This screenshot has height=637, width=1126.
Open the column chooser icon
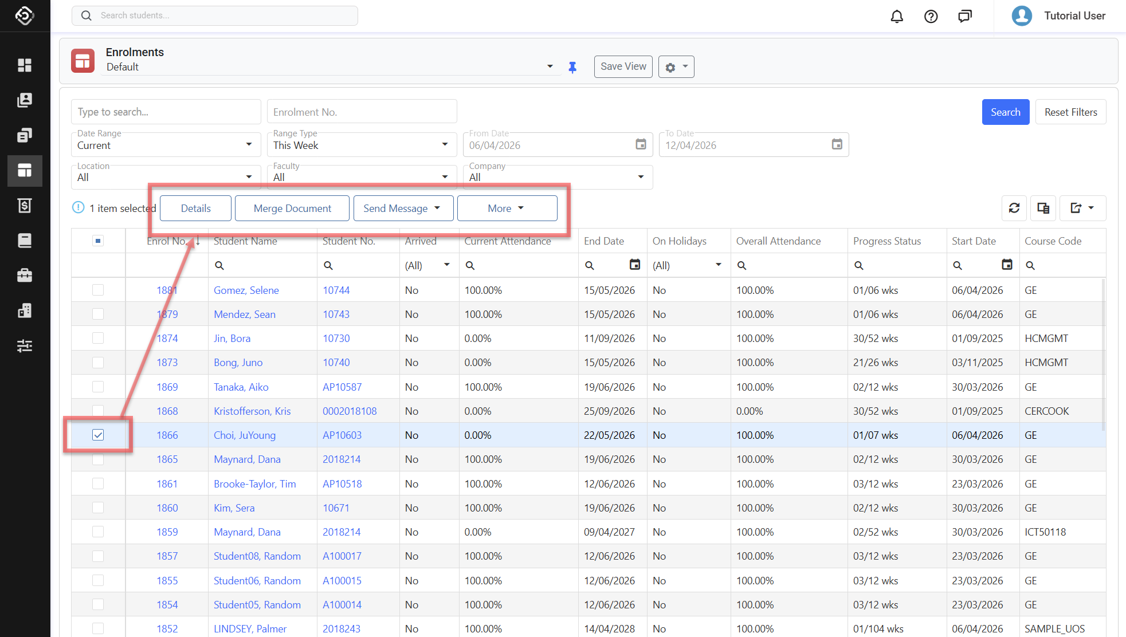coord(1043,208)
